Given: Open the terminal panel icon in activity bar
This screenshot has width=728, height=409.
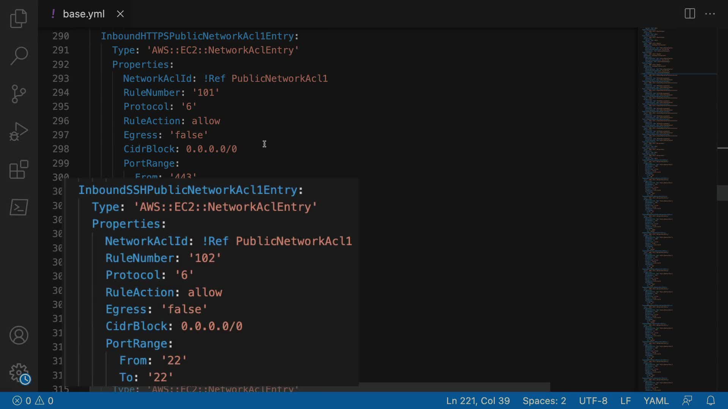Looking at the screenshot, I should pos(19,207).
